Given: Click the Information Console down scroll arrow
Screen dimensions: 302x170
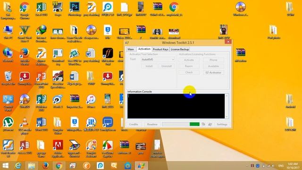Looking at the screenshot, I should [x=226, y=117].
